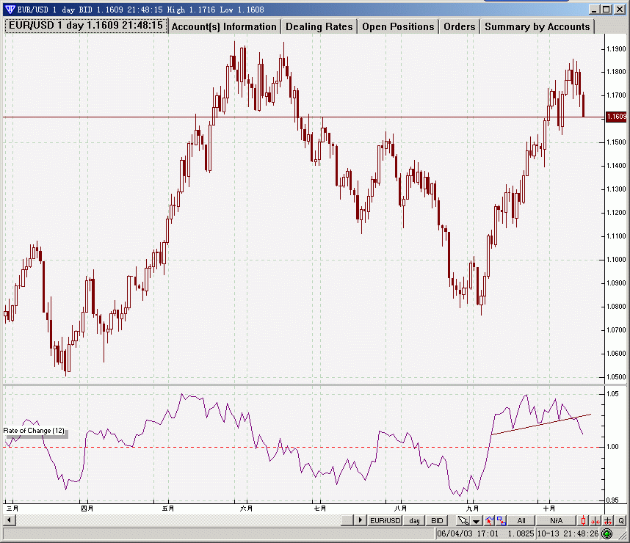The height and width of the screenshot is (543, 630).
Task: Click the red compress horizontal arrows icon
Action: click(595, 520)
